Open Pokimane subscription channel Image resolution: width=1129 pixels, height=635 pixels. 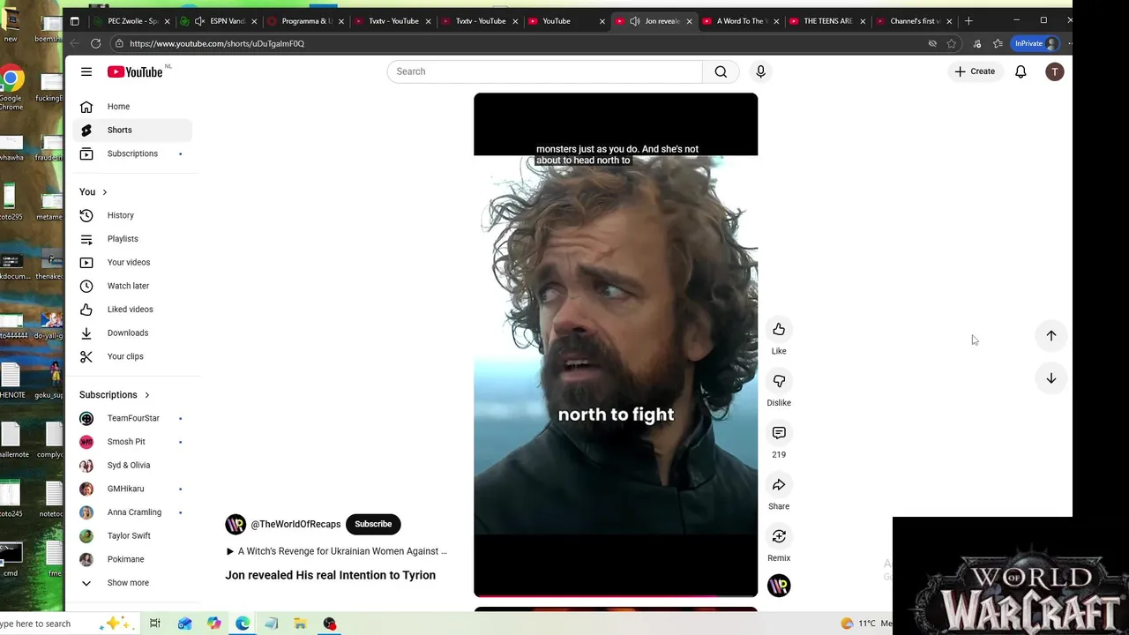point(132,559)
